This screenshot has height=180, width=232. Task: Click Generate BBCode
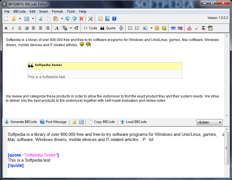click(21, 122)
